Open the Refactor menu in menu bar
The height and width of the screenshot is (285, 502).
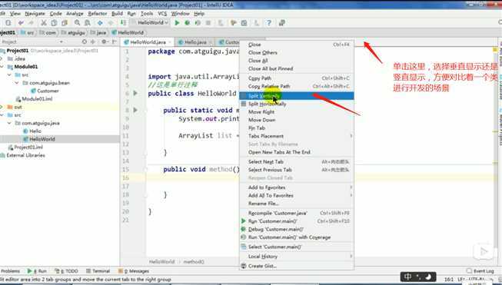pos(98,13)
